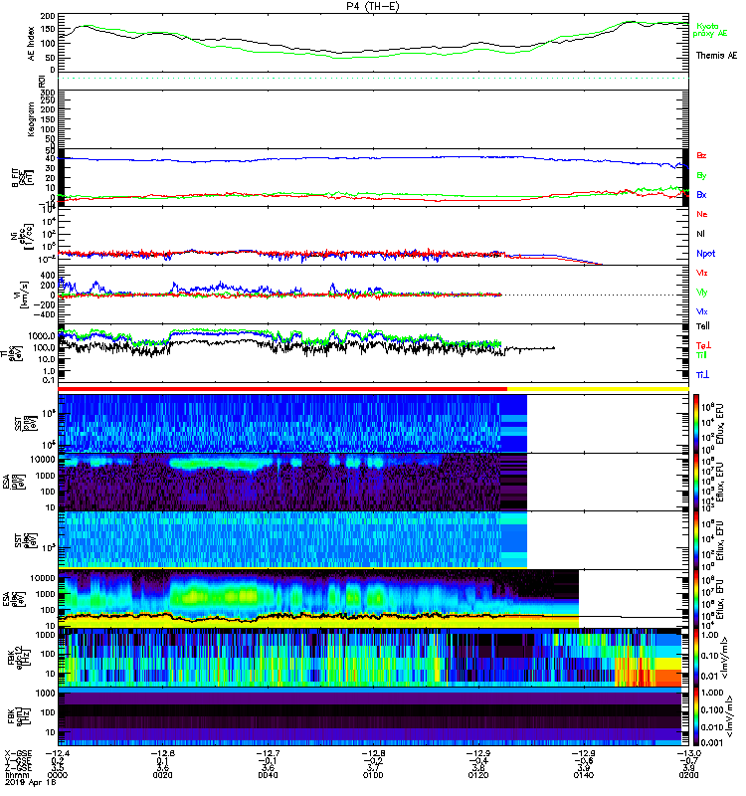Screen dimensions: 746x796
Task: Click the FBK edc12 mV/m color bar
Action: click(x=696, y=657)
